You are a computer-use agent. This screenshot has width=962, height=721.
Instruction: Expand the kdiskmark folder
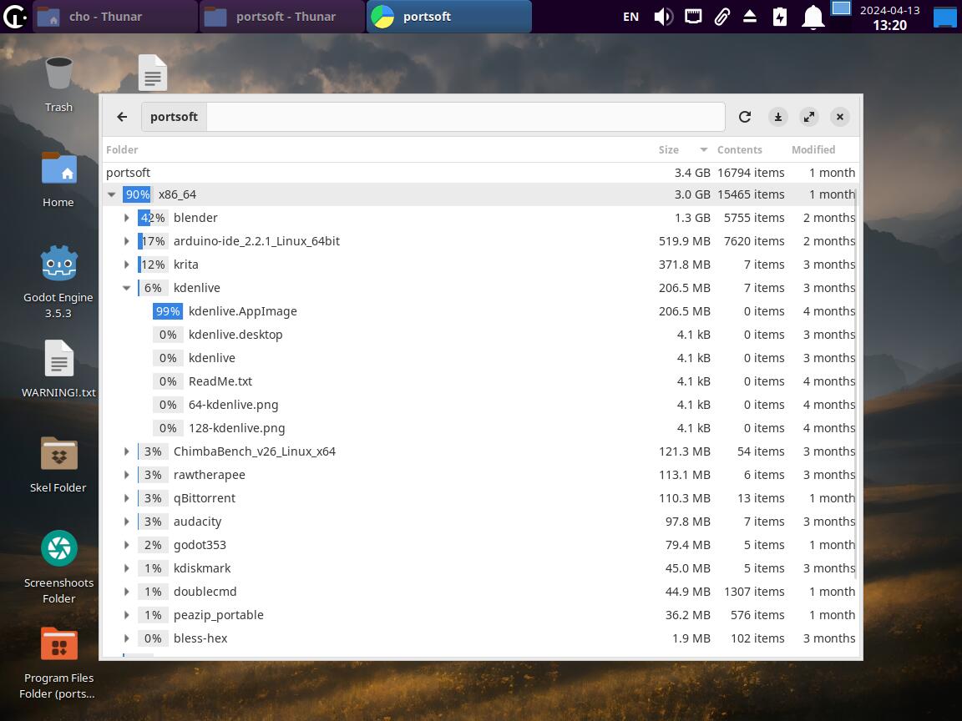coord(126,567)
